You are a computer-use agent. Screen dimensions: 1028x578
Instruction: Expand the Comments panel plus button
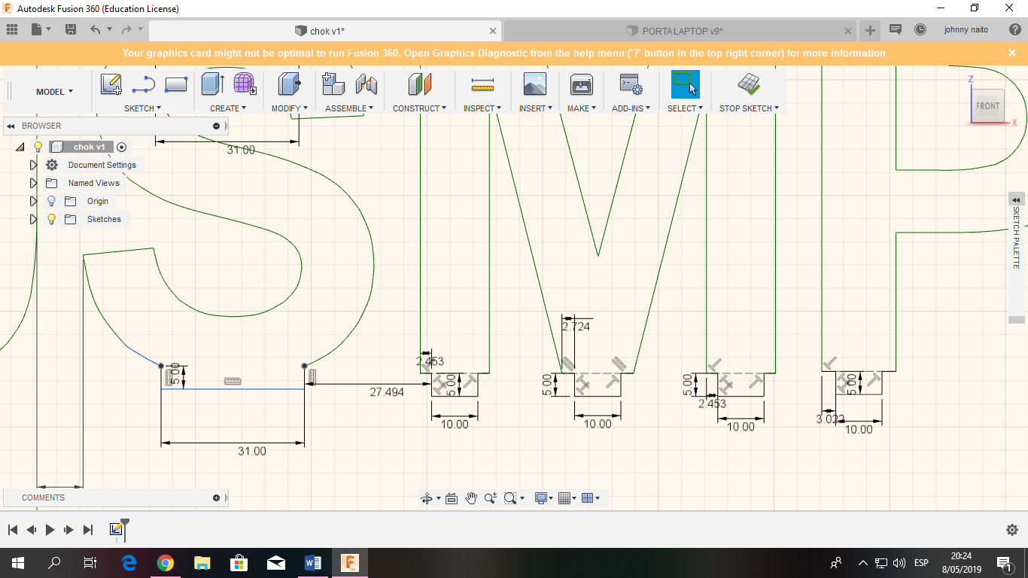tap(216, 497)
